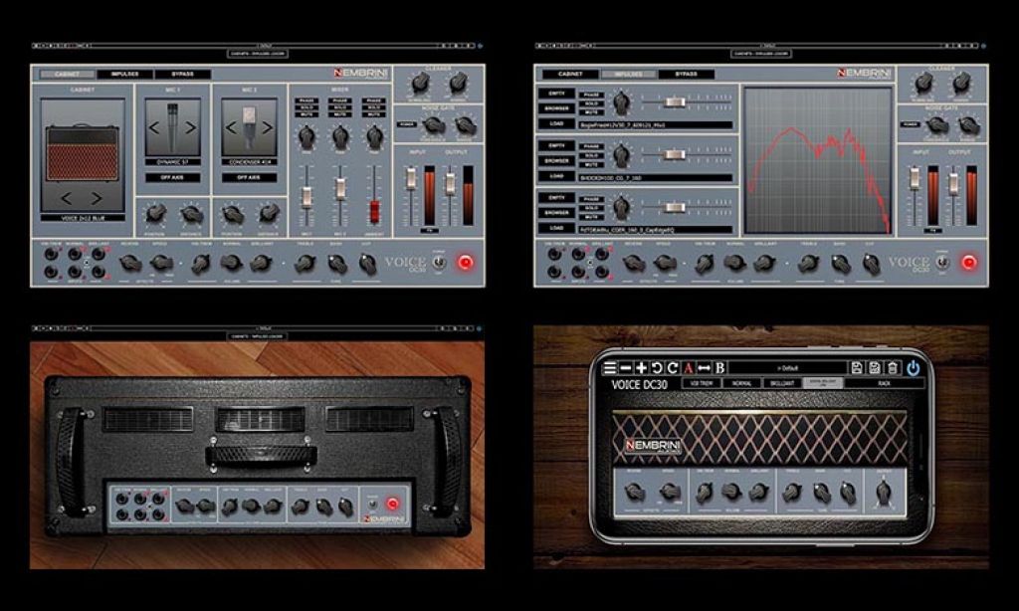Click the INPUT fader in Cabinet view
1019x611 pixels.
(411, 179)
